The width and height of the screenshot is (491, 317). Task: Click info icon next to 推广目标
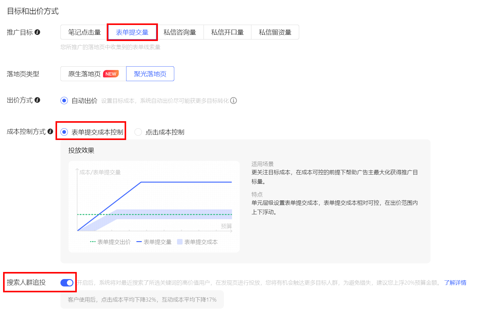click(x=37, y=32)
